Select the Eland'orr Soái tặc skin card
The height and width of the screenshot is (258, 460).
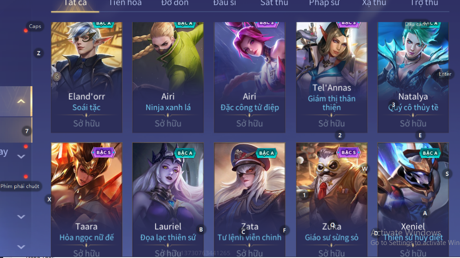click(86, 77)
